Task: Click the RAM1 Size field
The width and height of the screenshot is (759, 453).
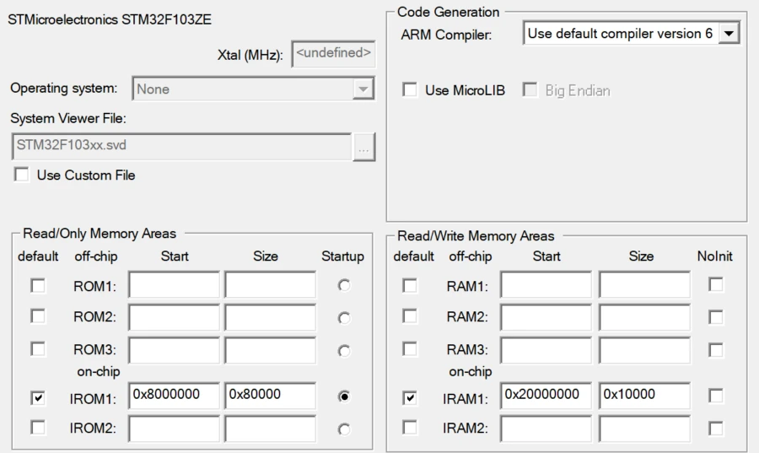Action: 645,284
